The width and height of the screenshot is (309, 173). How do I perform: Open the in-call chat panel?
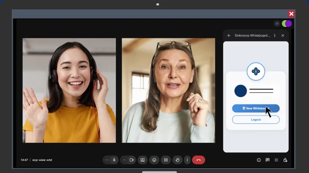267,160
